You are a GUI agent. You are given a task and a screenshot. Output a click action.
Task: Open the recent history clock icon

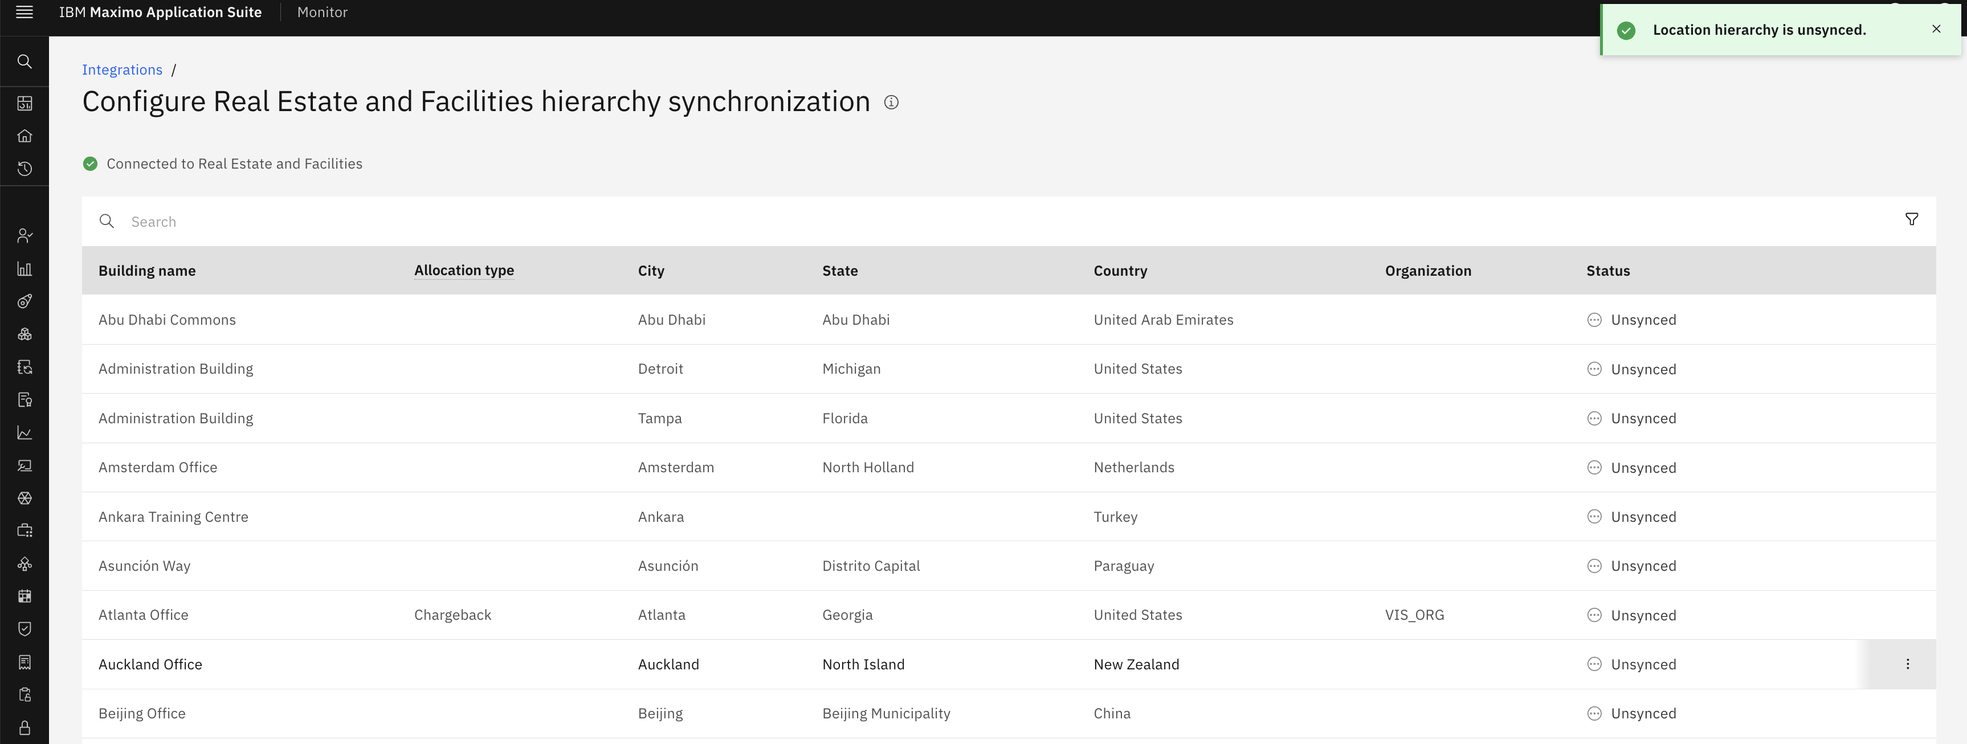click(x=25, y=169)
